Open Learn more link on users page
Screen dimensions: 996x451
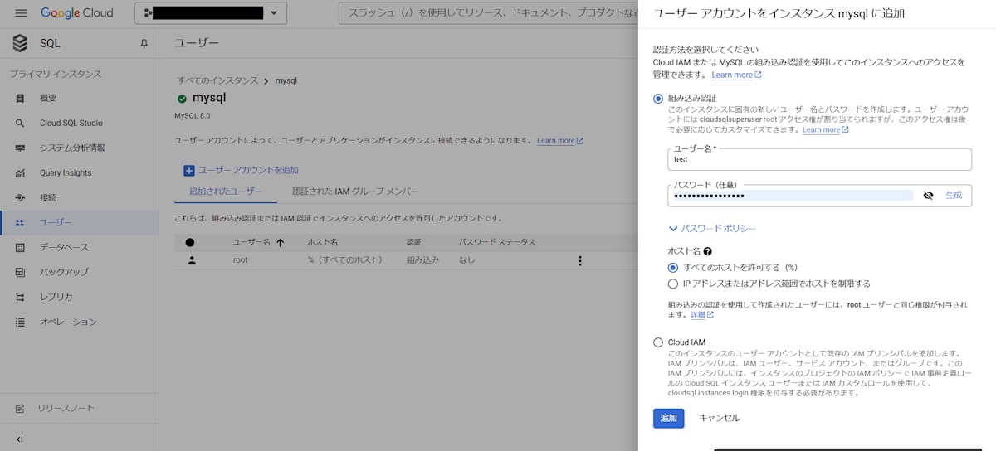pos(560,141)
